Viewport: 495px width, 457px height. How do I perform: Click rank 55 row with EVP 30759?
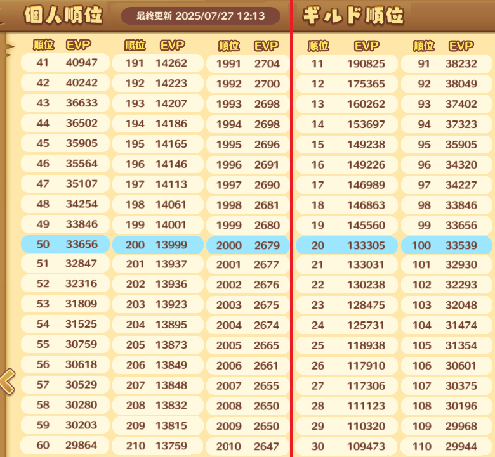click(x=65, y=344)
